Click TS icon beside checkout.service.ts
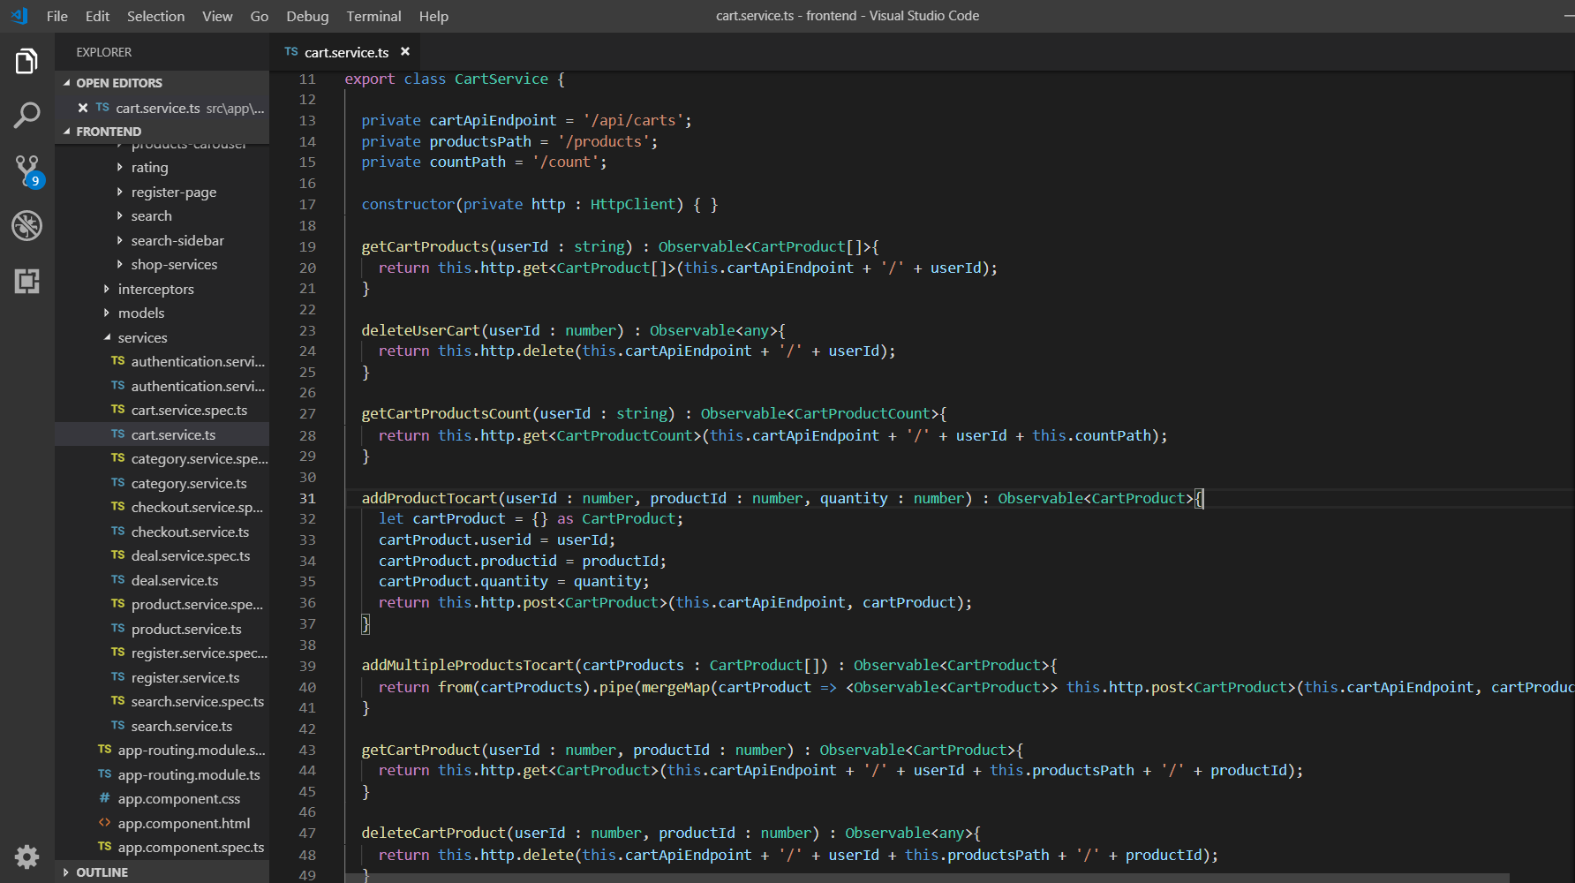The width and height of the screenshot is (1575, 883). (x=117, y=532)
